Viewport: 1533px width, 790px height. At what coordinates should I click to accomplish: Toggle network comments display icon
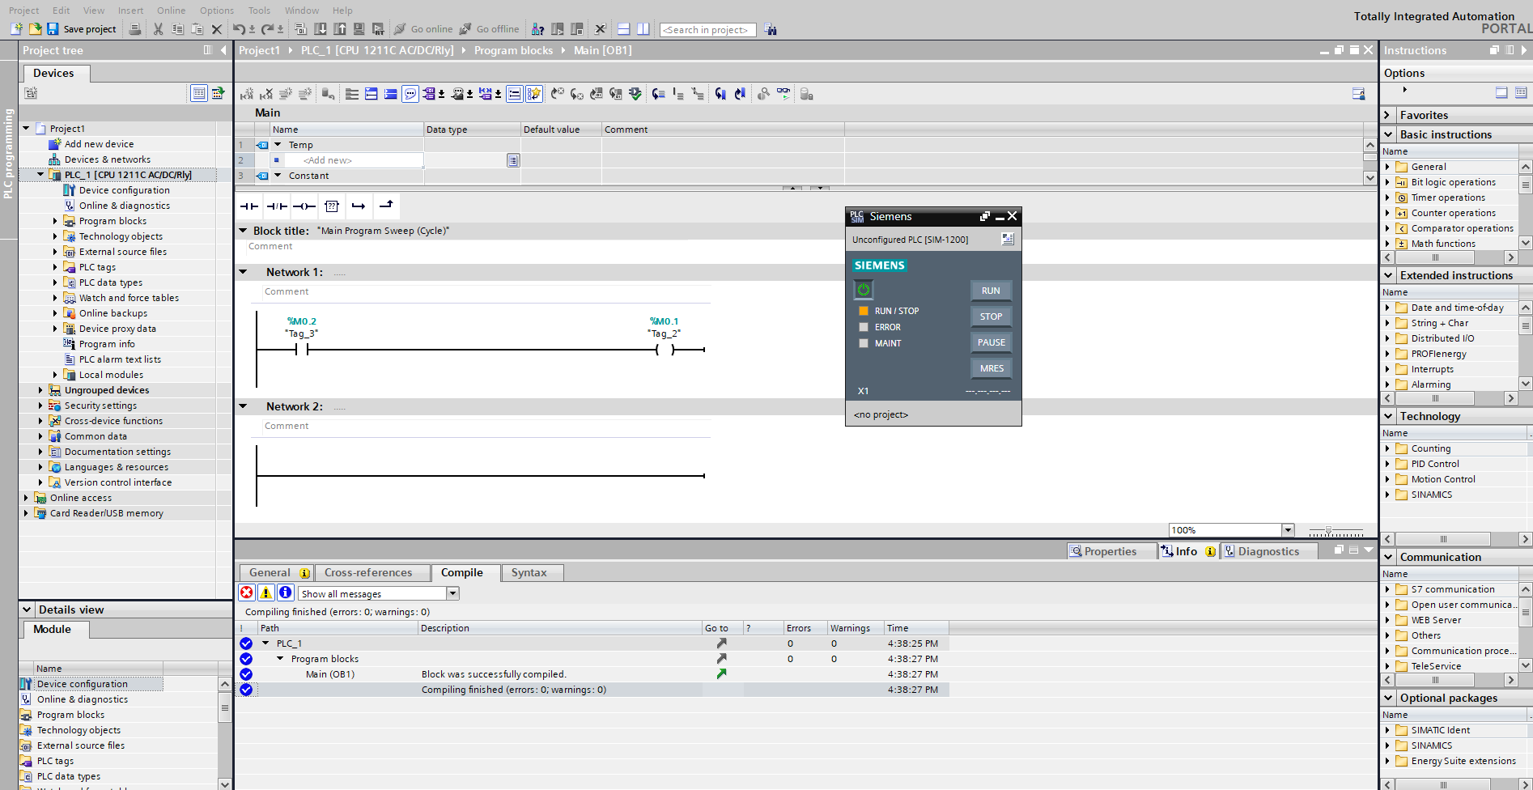coord(410,94)
